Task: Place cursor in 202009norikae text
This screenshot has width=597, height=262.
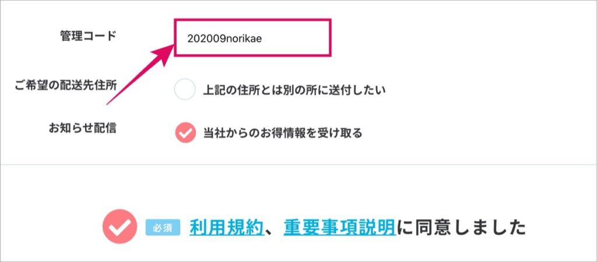Action: click(224, 39)
